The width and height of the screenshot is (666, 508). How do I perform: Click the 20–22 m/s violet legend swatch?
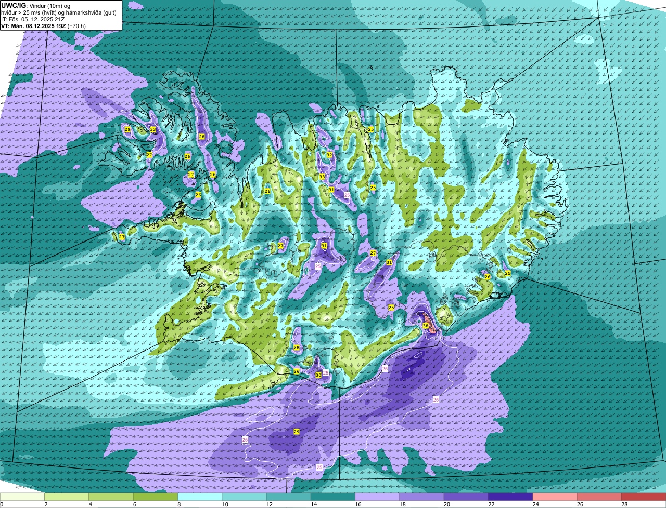click(x=466, y=497)
